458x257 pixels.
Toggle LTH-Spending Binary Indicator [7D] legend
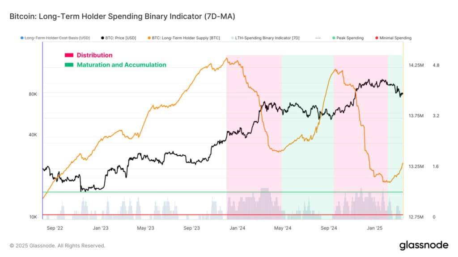coord(265,38)
